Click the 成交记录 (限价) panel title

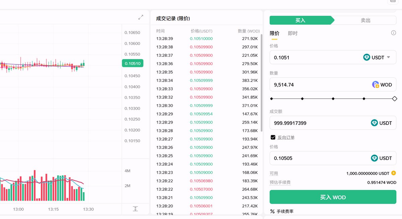click(173, 18)
